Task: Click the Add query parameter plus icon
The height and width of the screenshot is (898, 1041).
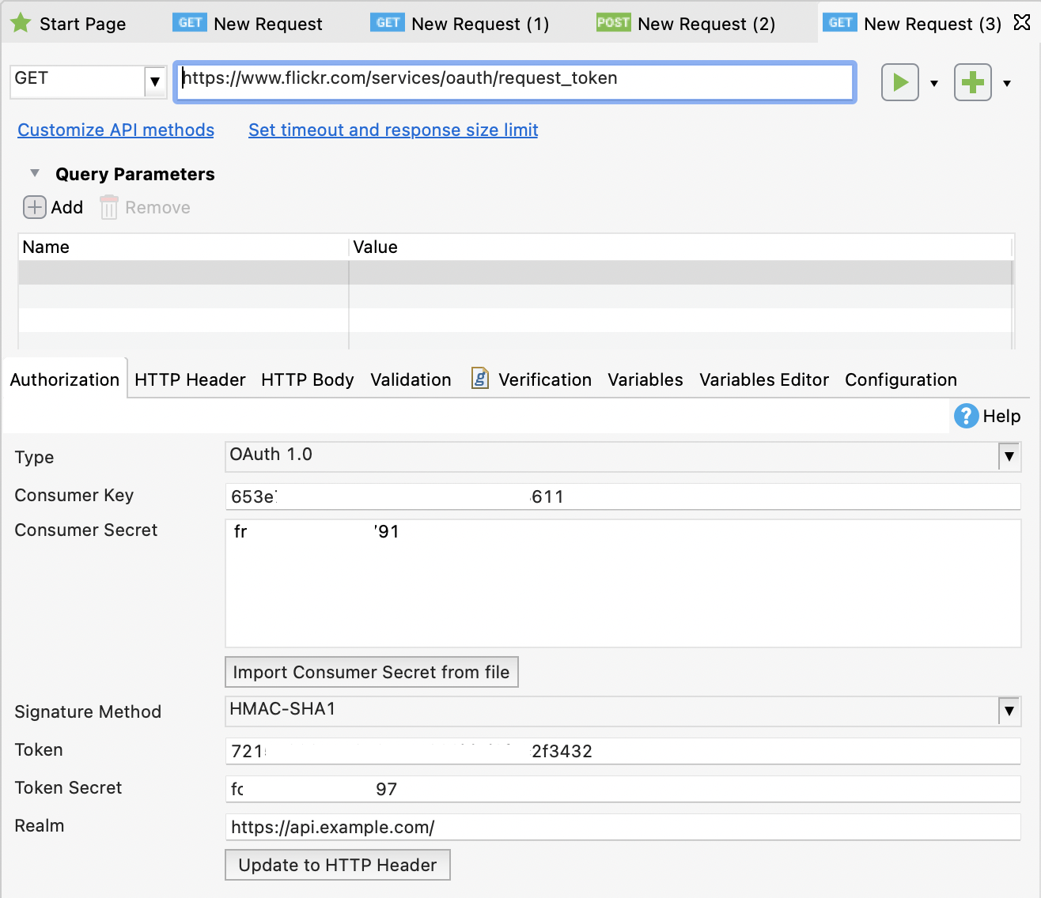Action: point(35,207)
